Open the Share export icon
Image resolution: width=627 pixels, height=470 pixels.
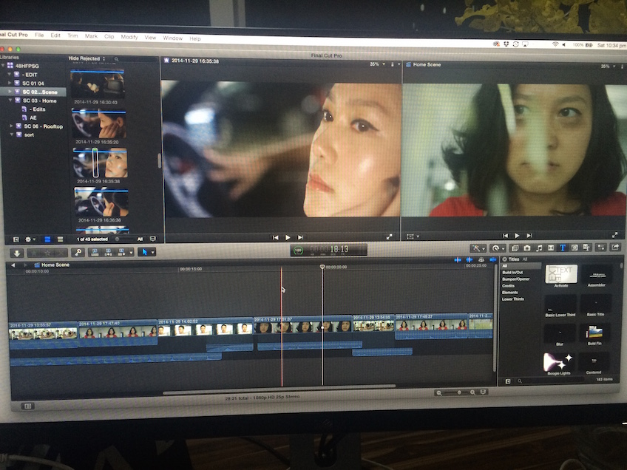pos(614,248)
